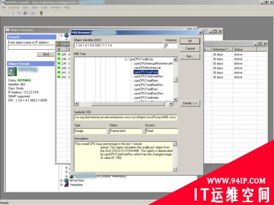The height and width of the screenshot is (205, 274).
Task: Open the Help menu
Action: click(67, 8)
